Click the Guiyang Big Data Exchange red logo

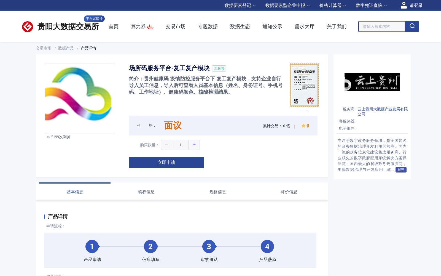tap(28, 27)
